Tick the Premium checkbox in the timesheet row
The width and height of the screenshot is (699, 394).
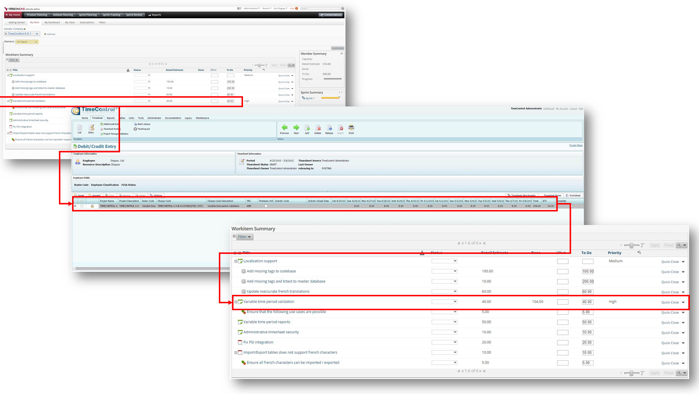(266, 206)
